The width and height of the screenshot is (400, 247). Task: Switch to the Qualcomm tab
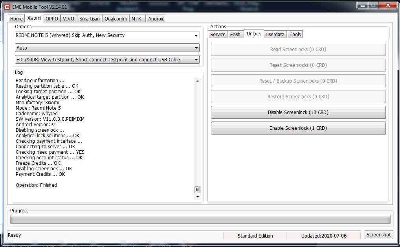coord(116,18)
